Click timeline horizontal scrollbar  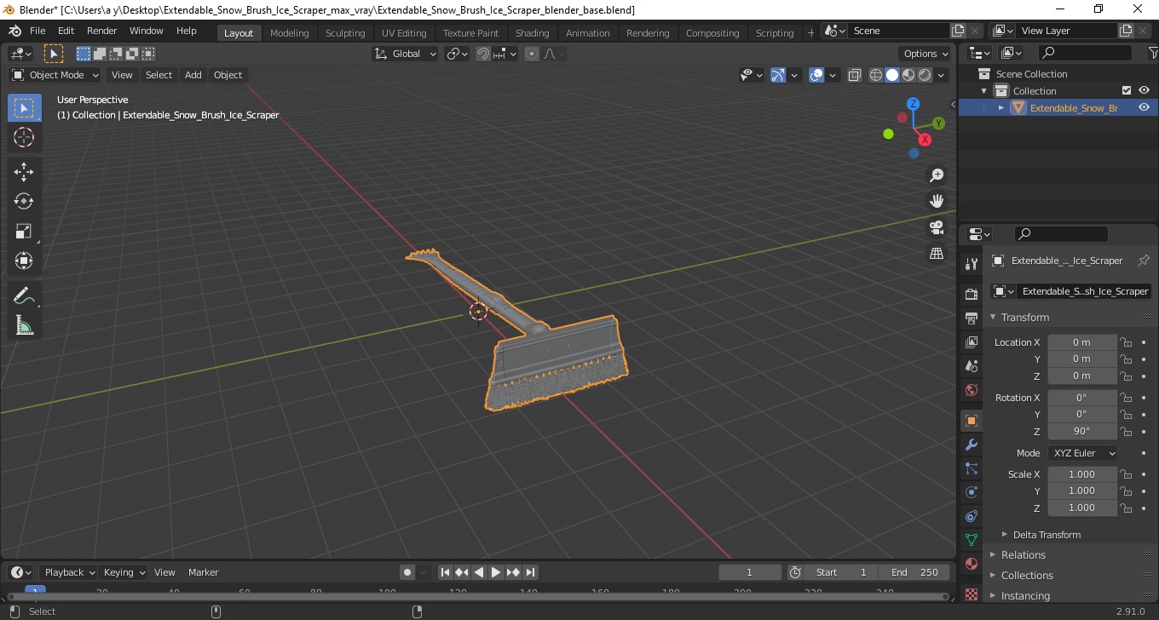pos(477,596)
